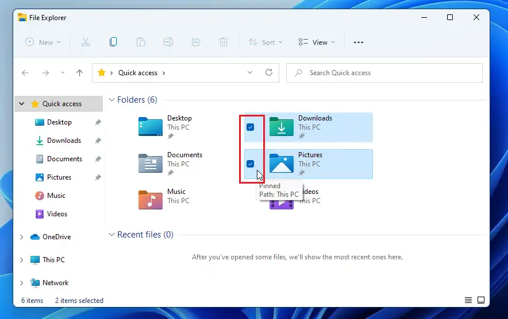Click the Documents folder icon in Folders
This screenshot has height=319, width=508.
[x=151, y=164]
